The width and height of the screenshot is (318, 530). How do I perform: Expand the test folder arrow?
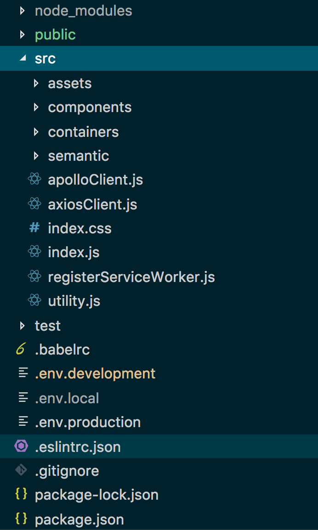click(x=22, y=326)
